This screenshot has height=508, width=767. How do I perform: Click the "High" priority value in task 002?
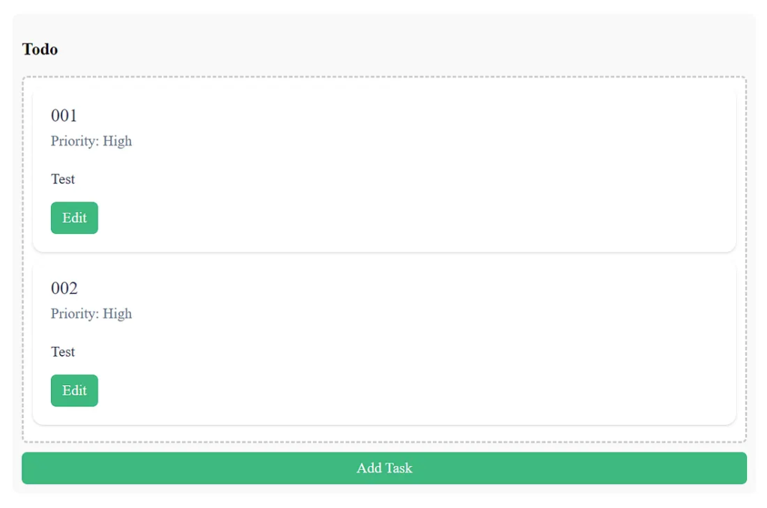pos(118,314)
